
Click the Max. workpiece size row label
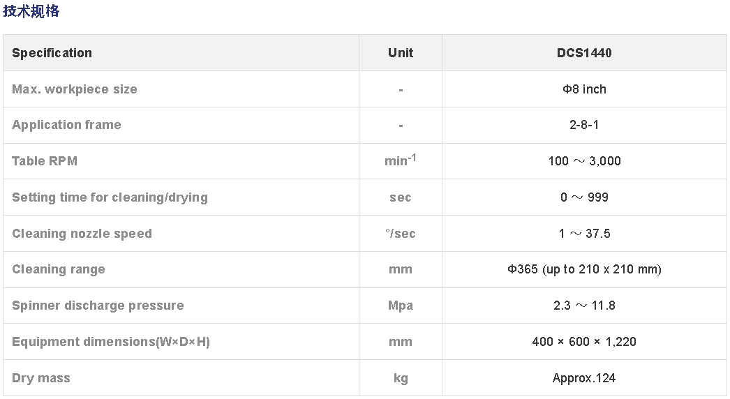tap(75, 89)
